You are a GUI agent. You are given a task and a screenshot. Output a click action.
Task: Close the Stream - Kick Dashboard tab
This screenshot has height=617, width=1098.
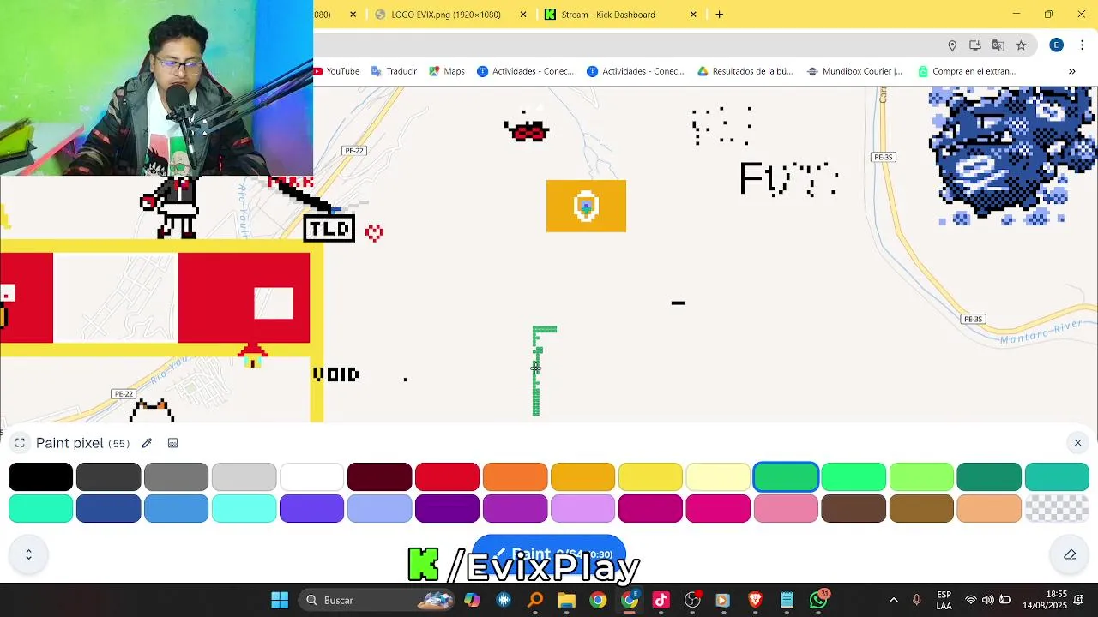point(693,15)
